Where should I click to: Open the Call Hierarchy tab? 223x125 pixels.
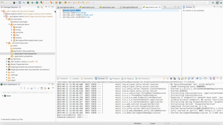click(x=142, y=79)
